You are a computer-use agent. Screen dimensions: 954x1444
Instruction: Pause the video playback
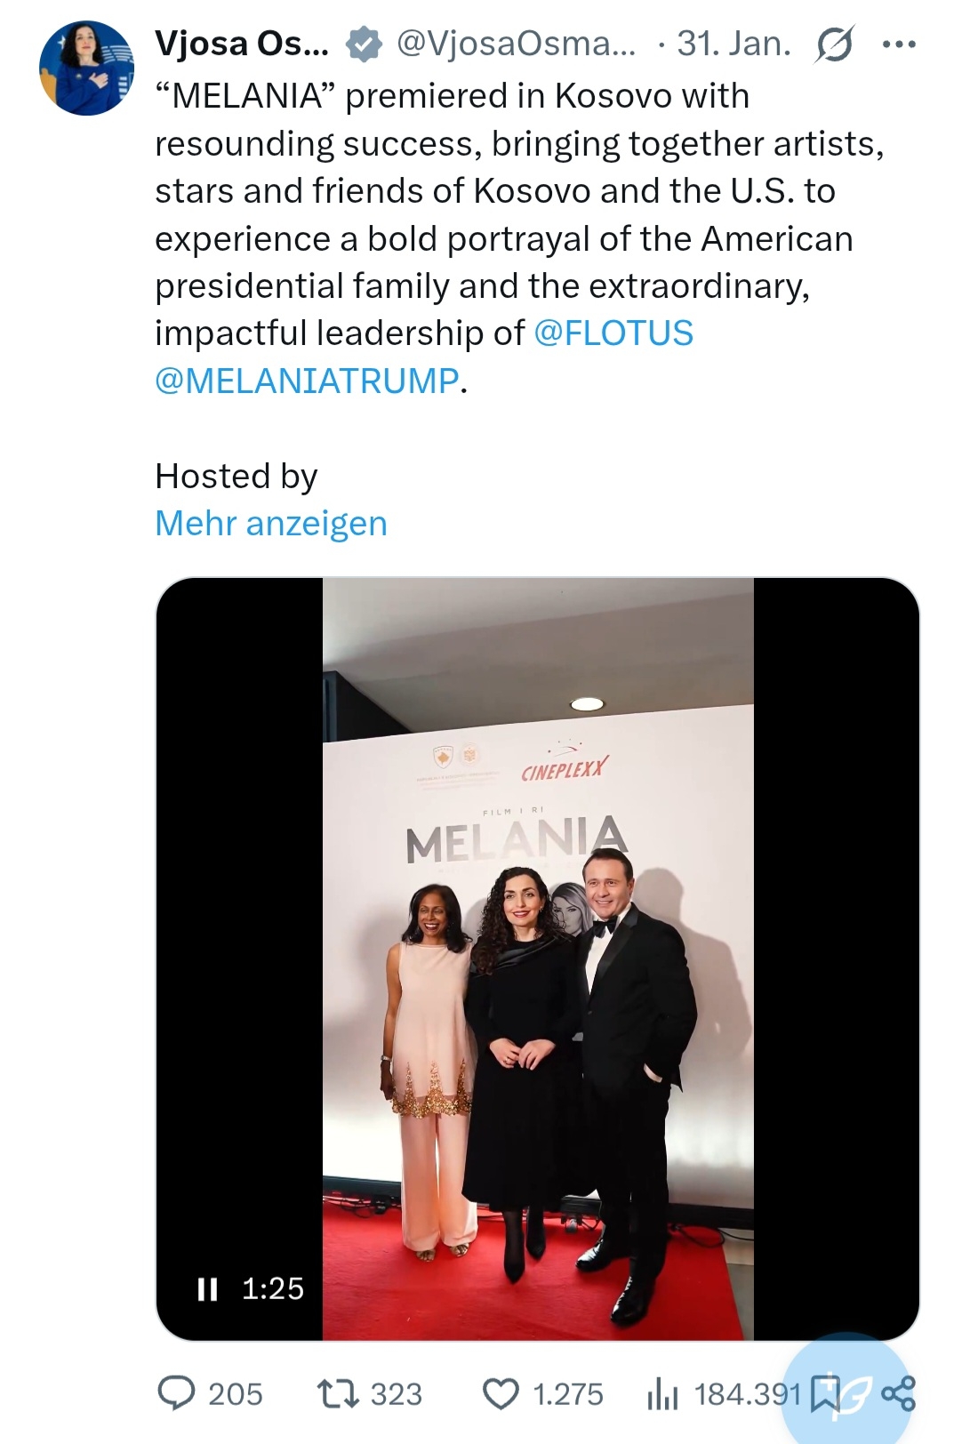207,1288
